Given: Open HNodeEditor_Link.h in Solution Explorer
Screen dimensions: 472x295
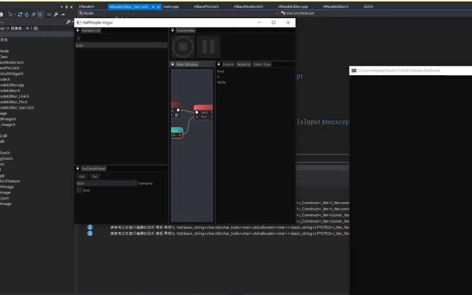Looking at the screenshot, I should click(x=14, y=96).
